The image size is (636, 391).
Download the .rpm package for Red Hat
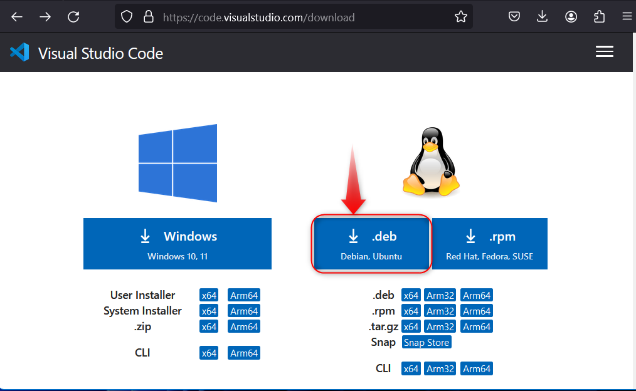(489, 244)
